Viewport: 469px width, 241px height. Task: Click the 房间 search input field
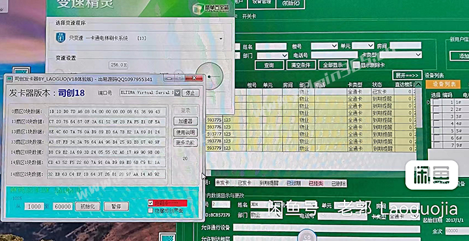pyautogui.click(x=405, y=46)
